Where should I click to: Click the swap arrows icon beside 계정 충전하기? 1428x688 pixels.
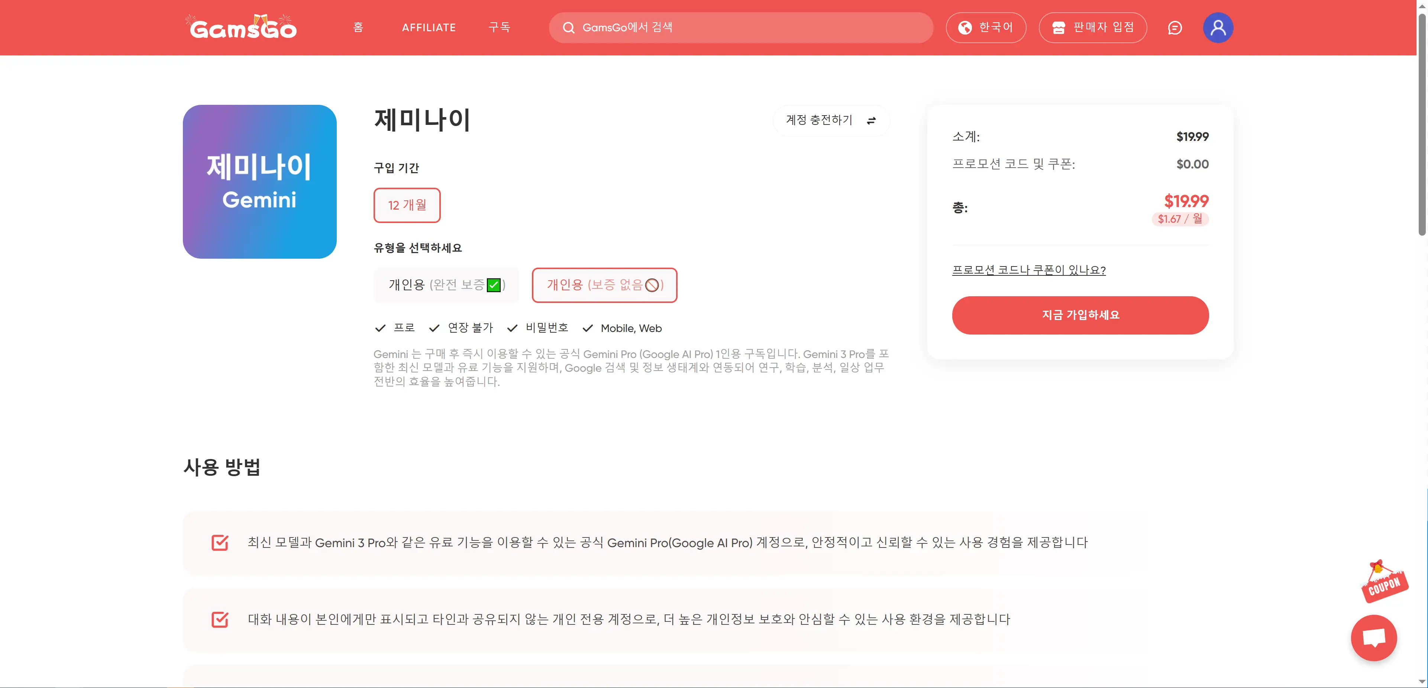871,120
